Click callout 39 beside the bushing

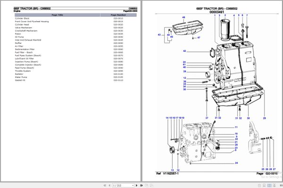[184, 71]
